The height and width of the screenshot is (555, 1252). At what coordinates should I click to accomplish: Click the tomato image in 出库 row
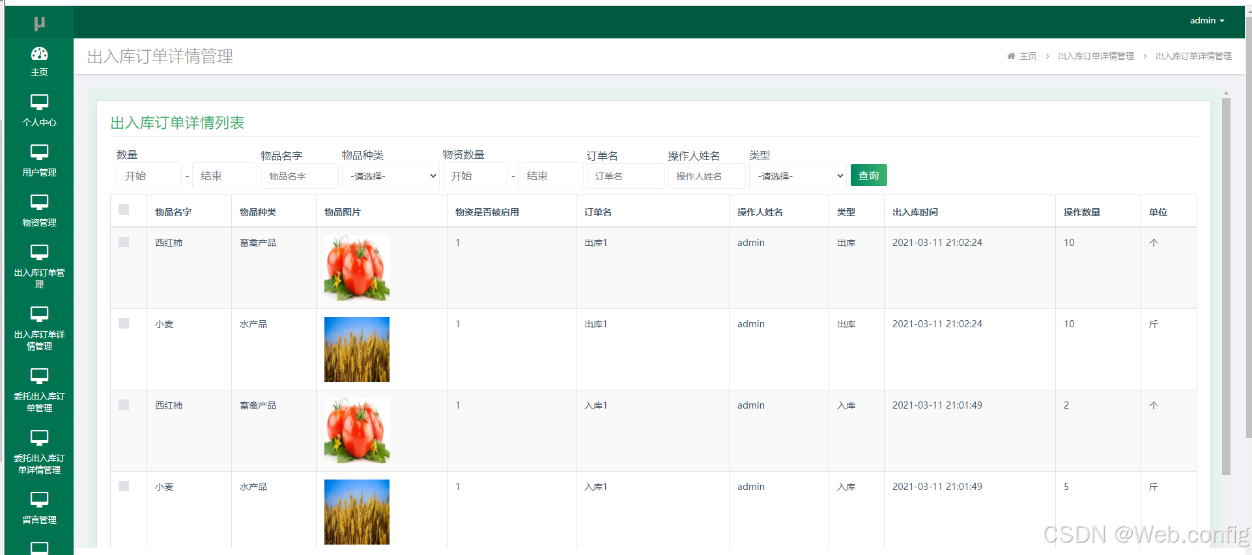coord(357,268)
